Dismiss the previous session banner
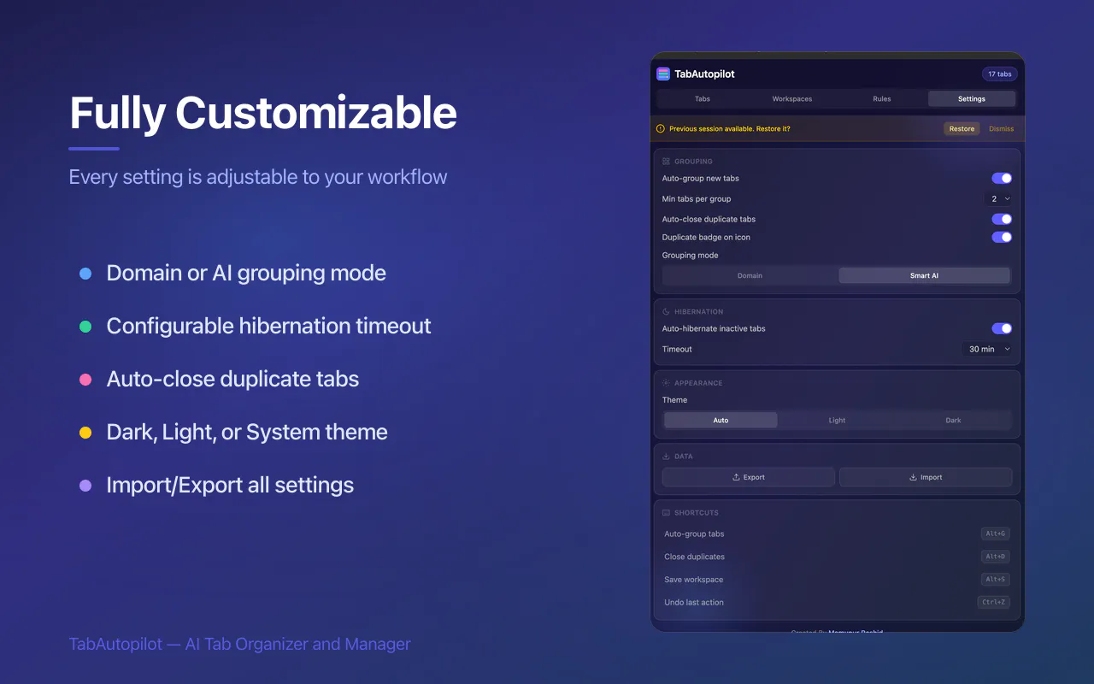Viewport: 1094px width, 684px height. [x=1001, y=129]
